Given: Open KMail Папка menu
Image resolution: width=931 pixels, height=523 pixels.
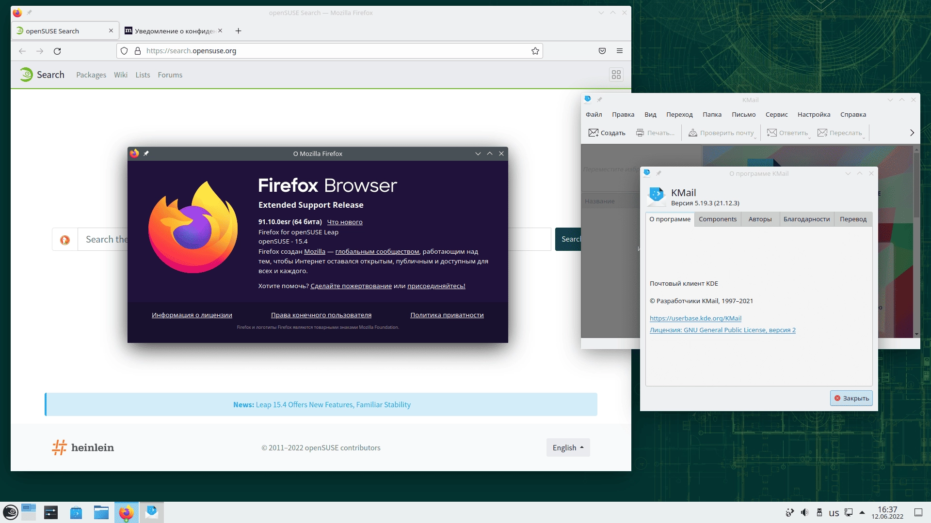Looking at the screenshot, I should 712,115.
